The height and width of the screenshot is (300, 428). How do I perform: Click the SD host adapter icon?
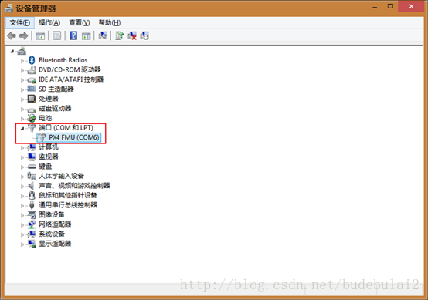tap(32, 89)
